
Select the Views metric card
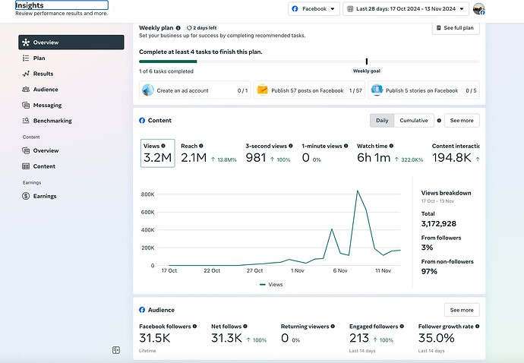click(158, 153)
